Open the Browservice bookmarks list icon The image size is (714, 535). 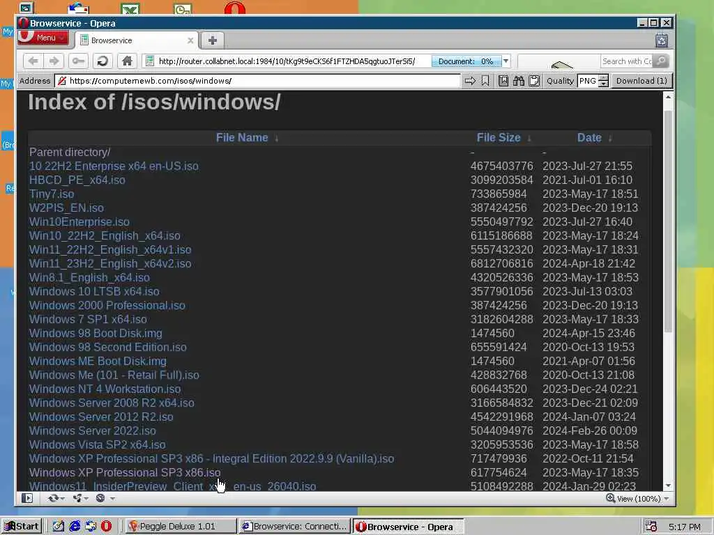503,81
